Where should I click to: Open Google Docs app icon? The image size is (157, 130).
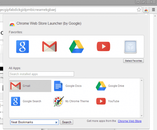[58, 86]
